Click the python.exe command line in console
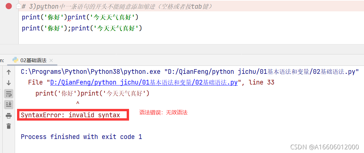Screen dimensions: 364x153 coord(190,72)
